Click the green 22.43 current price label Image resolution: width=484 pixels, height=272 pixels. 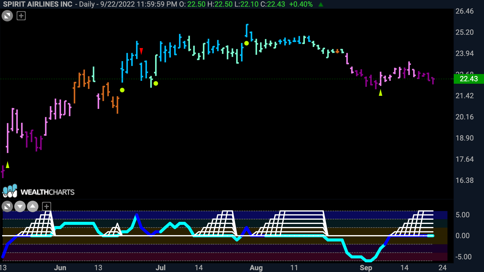pyautogui.click(x=469, y=79)
